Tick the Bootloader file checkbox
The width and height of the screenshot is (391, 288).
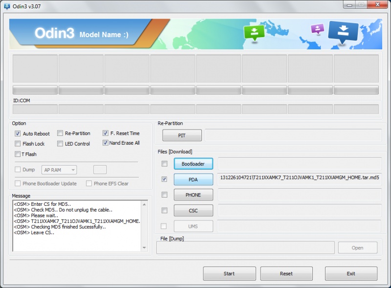[x=164, y=164]
